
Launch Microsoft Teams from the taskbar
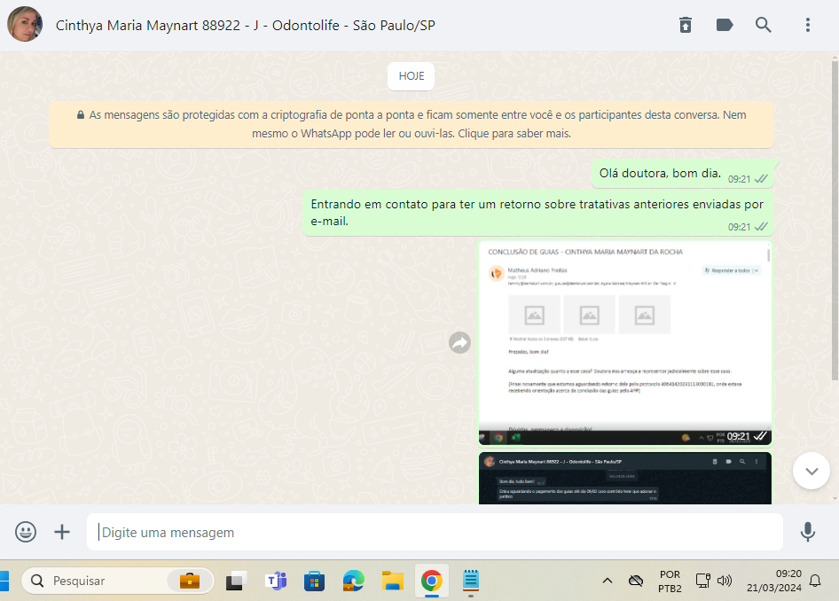(276, 581)
